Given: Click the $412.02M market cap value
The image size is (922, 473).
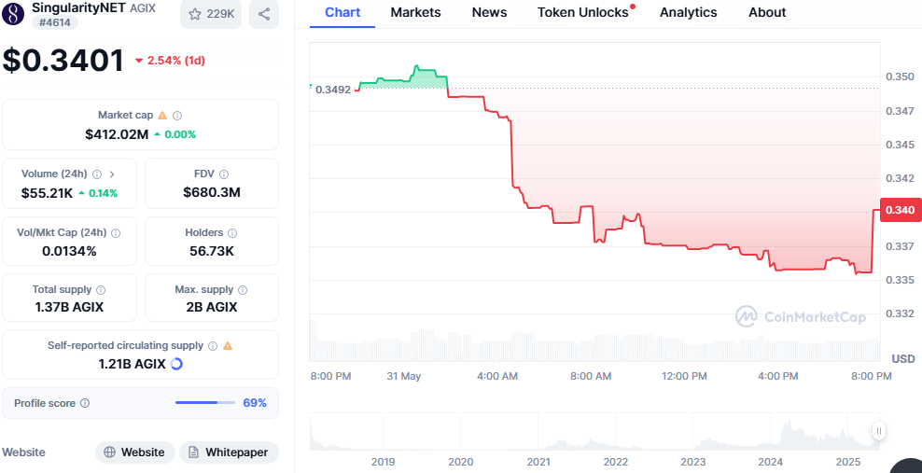Looking at the screenshot, I should [117, 134].
